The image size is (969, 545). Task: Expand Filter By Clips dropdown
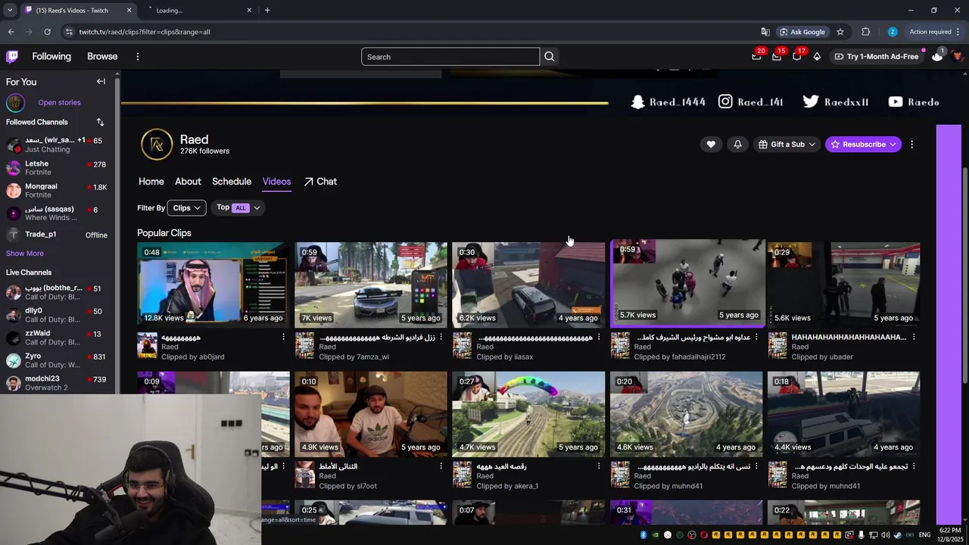186,208
